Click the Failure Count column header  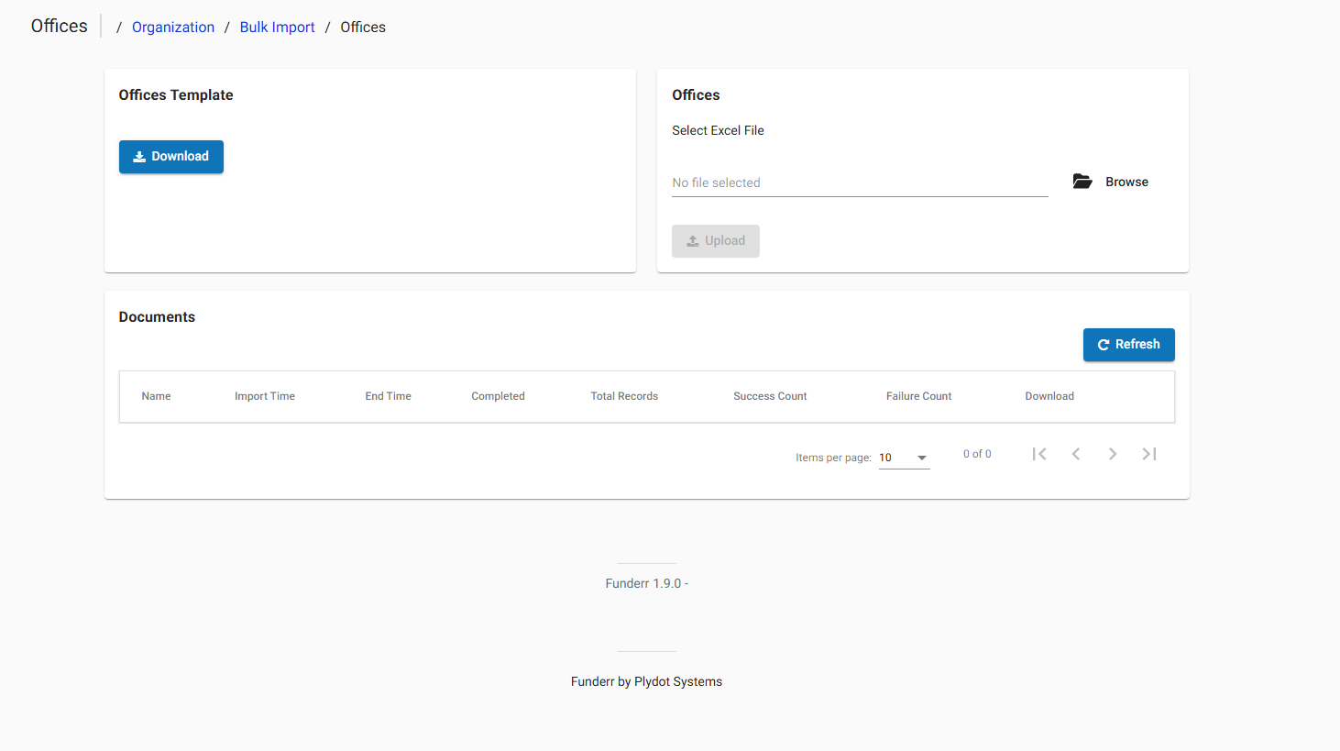click(918, 395)
